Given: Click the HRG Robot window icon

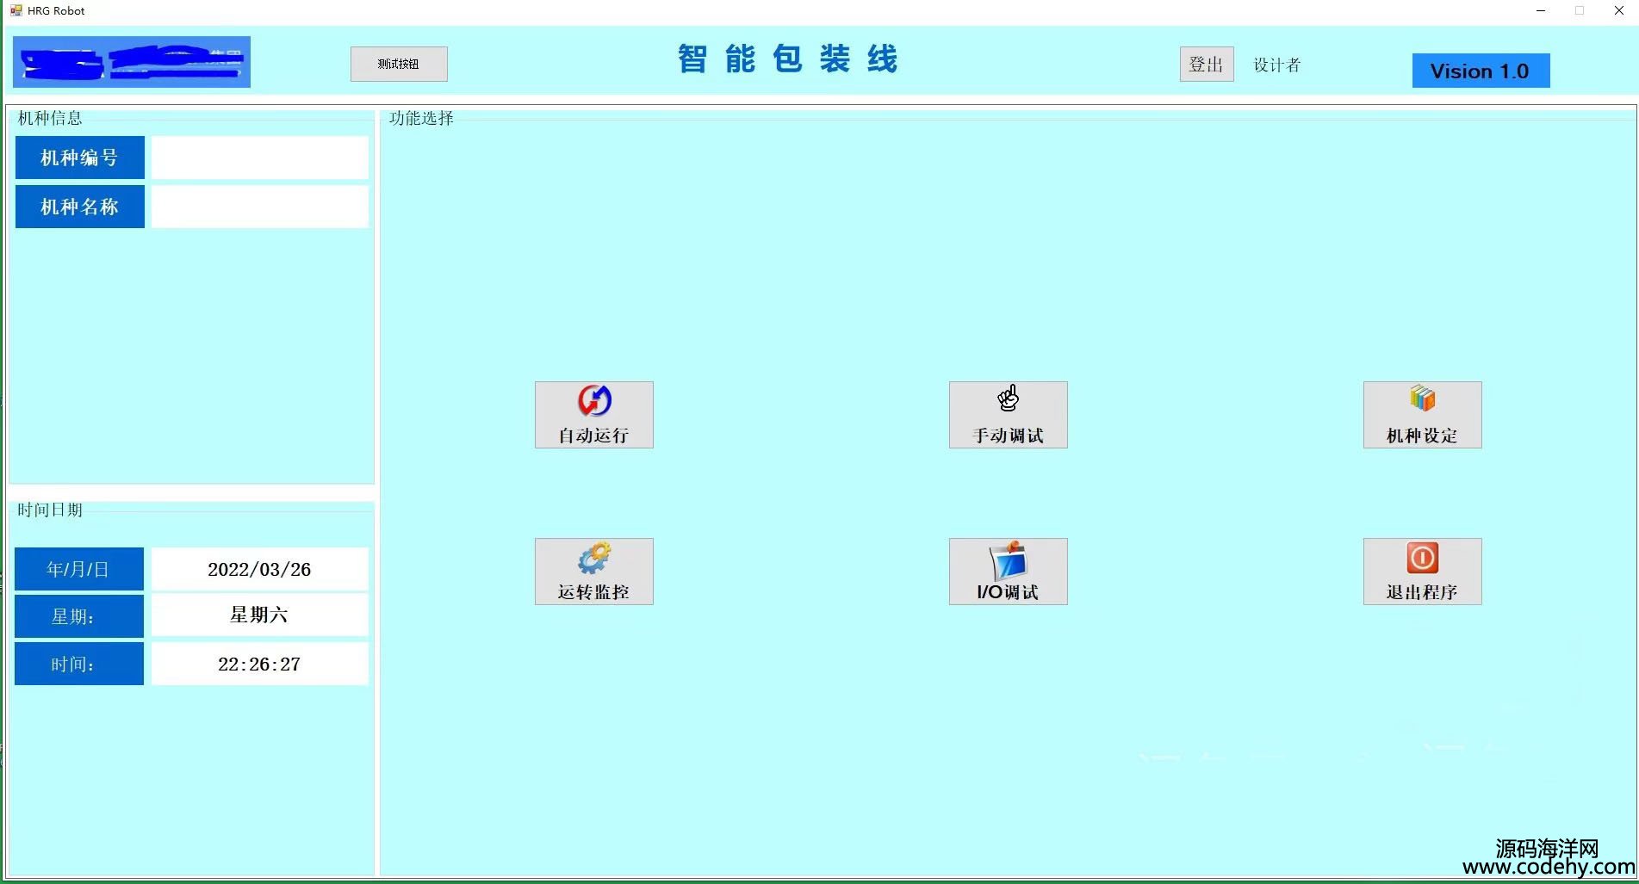Looking at the screenshot, I should pyautogui.click(x=16, y=10).
